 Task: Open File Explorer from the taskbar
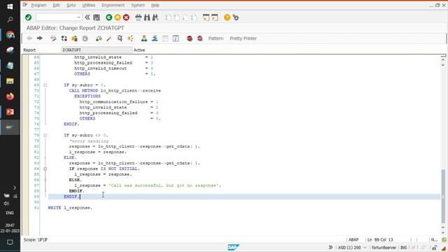tap(10, 81)
